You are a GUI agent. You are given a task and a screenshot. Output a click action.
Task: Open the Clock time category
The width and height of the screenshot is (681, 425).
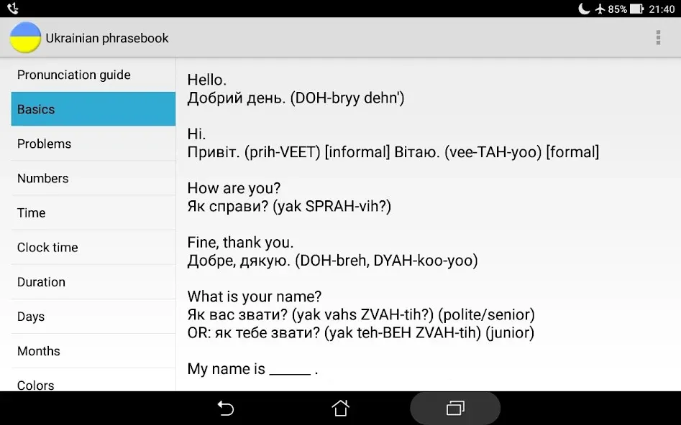click(93, 247)
